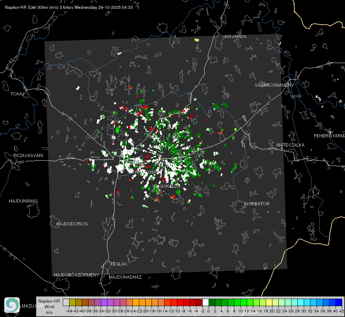Pick the dark blue swatch between 40 and 42
This screenshot has height=317, width=345.
tap(339, 302)
